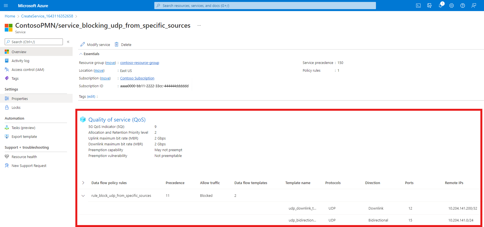The width and height of the screenshot is (484, 227).
Task: Click the trash icon for Delete
Action: click(117, 44)
